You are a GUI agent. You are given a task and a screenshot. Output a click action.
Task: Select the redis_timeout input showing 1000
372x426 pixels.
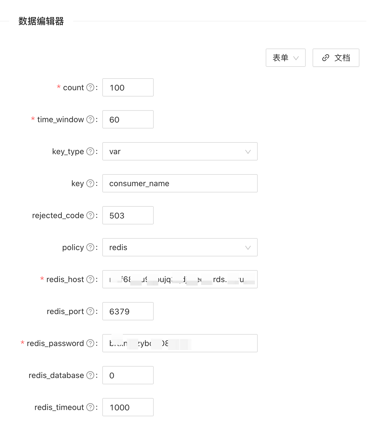pos(128,407)
